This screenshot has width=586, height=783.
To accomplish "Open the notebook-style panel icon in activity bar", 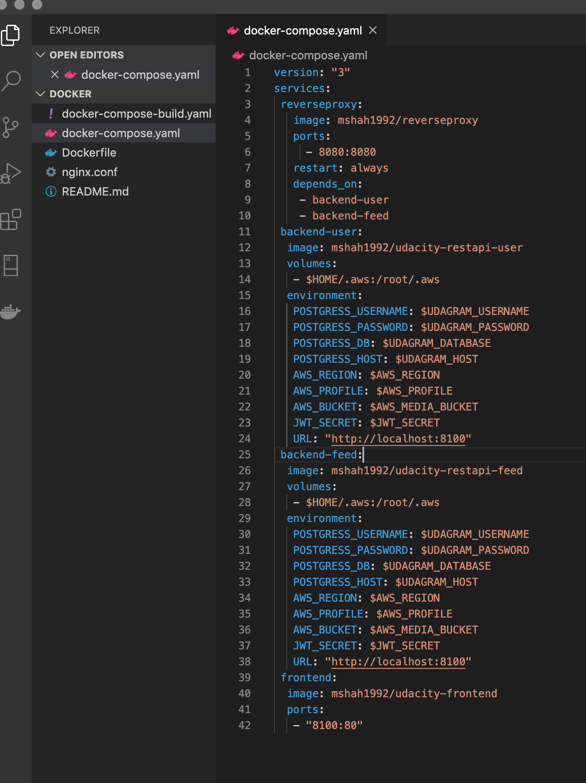I will pos(11,265).
